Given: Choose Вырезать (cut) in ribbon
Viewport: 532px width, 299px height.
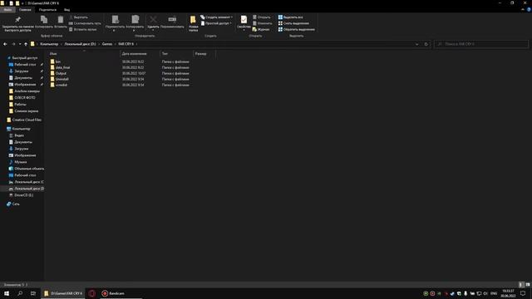Looking at the screenshot, I should click(78, 17).
